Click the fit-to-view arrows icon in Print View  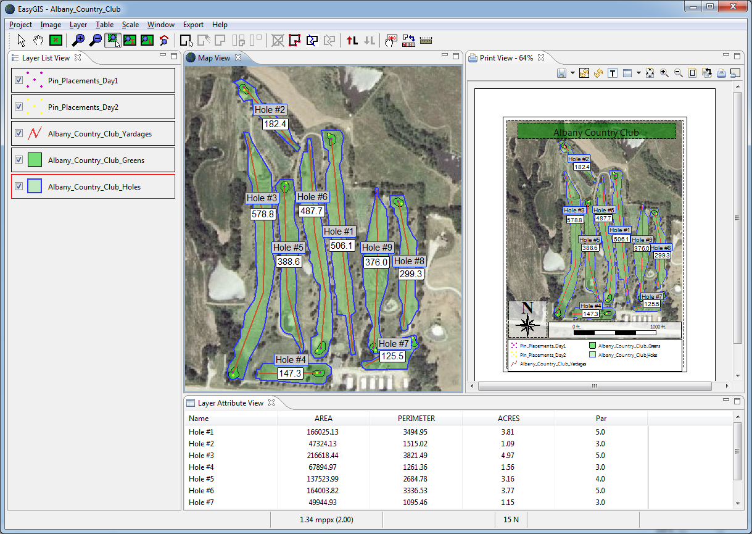pos(650,73)
